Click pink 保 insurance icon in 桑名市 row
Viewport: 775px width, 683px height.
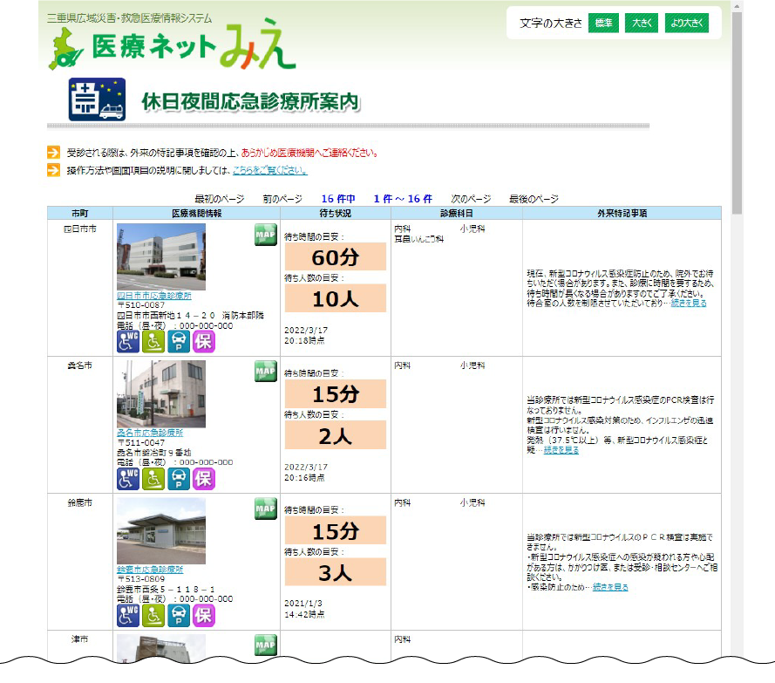tap(204, 479)
